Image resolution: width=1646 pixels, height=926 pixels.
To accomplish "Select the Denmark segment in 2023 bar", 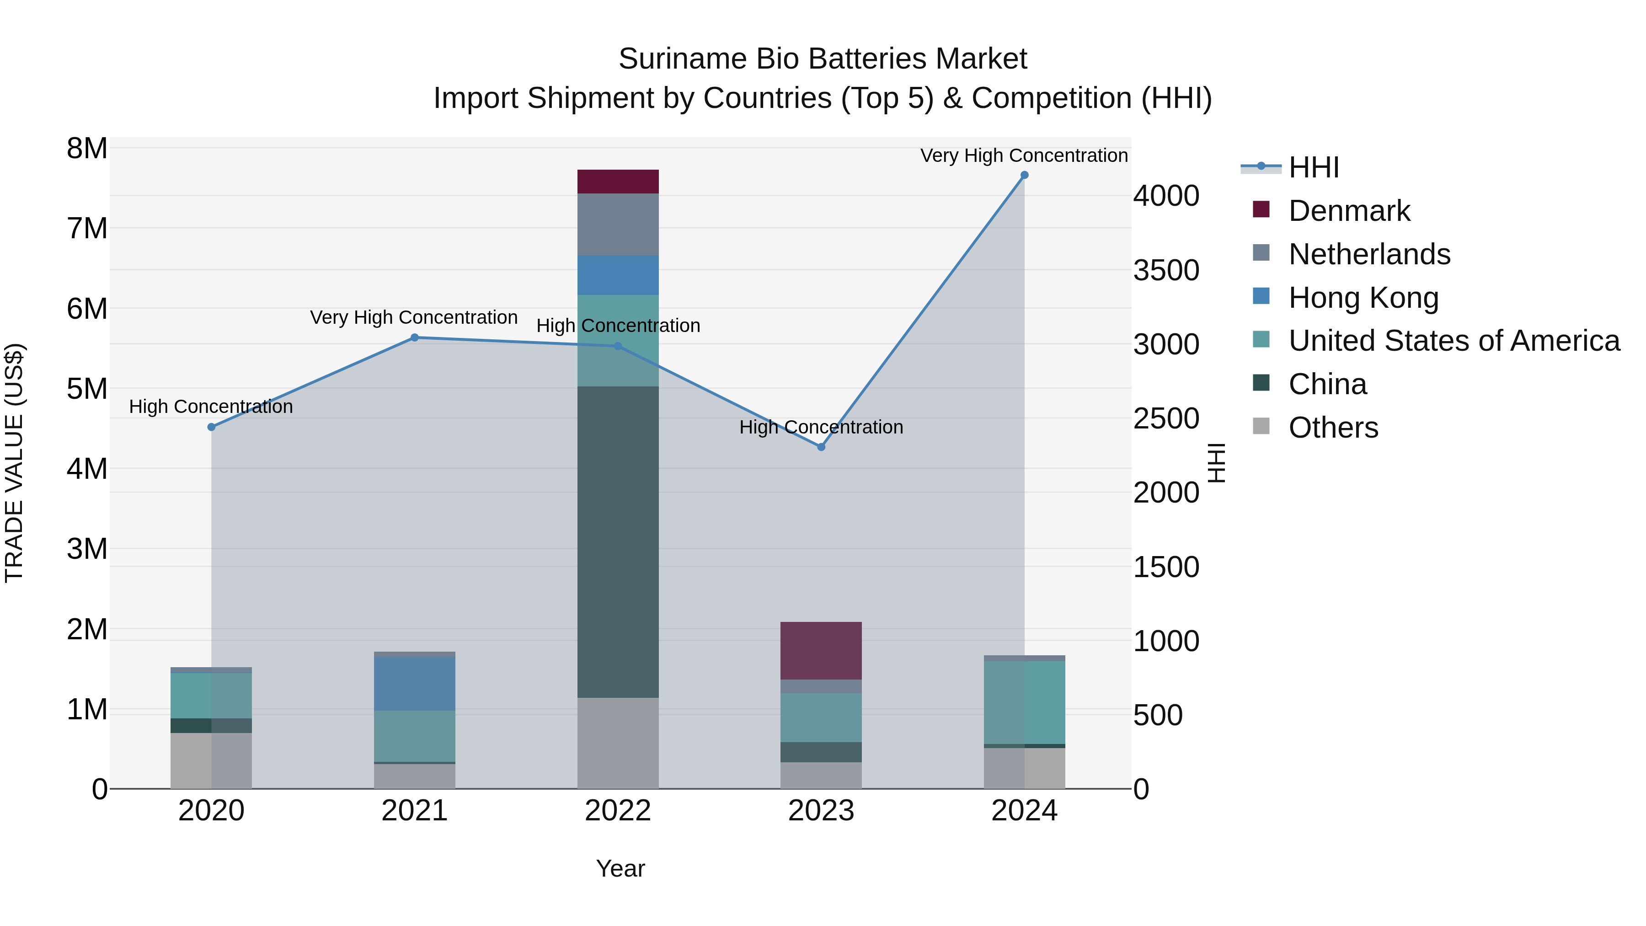I will pos(821,651).
